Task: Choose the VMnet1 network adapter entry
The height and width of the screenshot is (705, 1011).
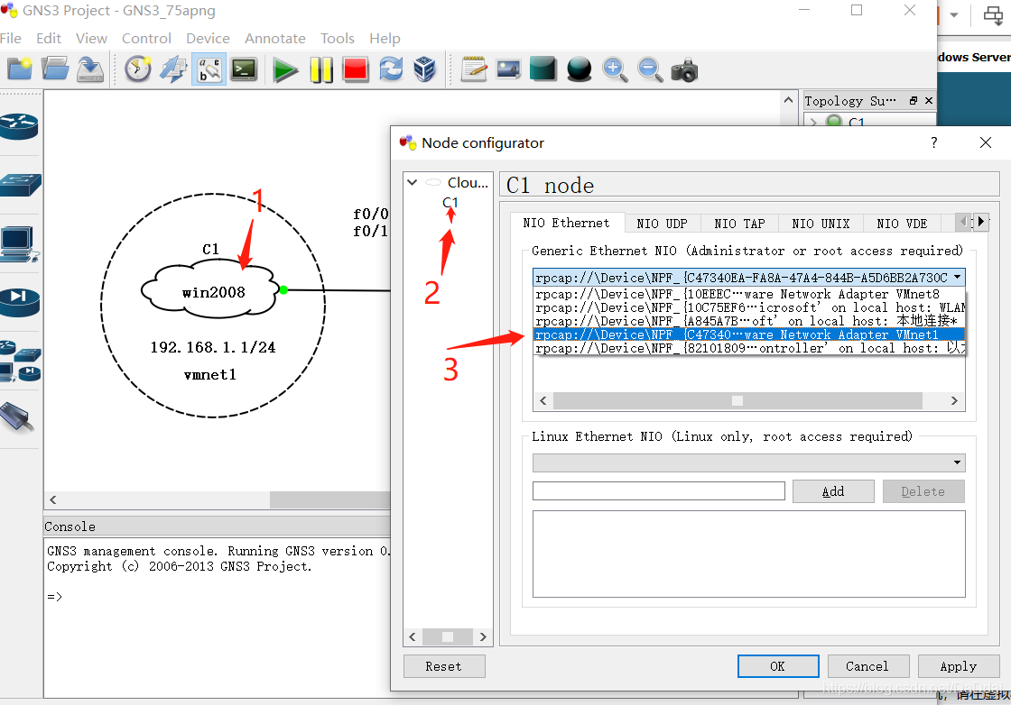Action: (x=749, y=334)
